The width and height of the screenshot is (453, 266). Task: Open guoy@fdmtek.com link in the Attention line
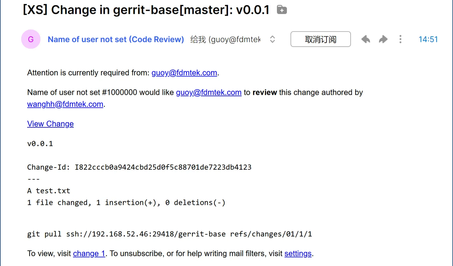point(184,73)
